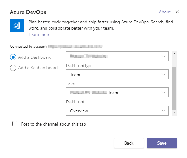Screen dimensions: 187x158
Task: Close the Azure DevOps dialog
Action: click(x=177, y=12)
